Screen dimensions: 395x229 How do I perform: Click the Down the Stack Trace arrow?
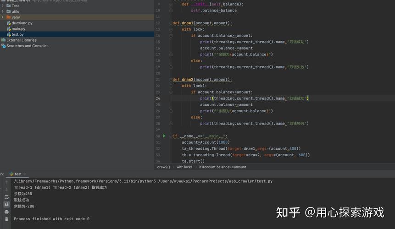6,190
